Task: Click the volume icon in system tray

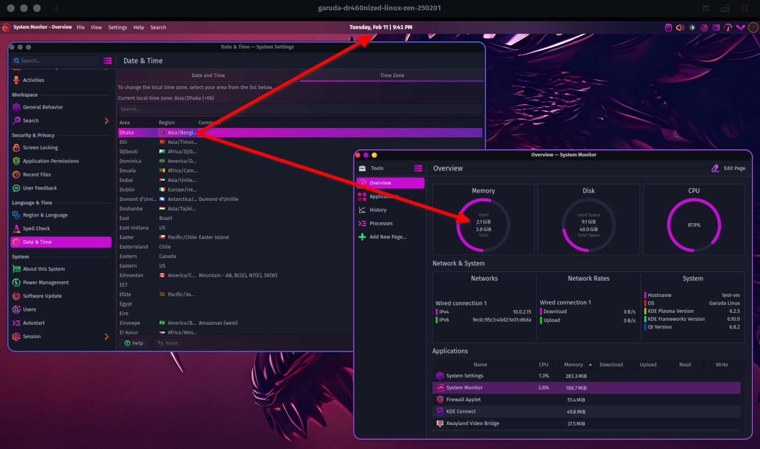Action: coord(680,27)
